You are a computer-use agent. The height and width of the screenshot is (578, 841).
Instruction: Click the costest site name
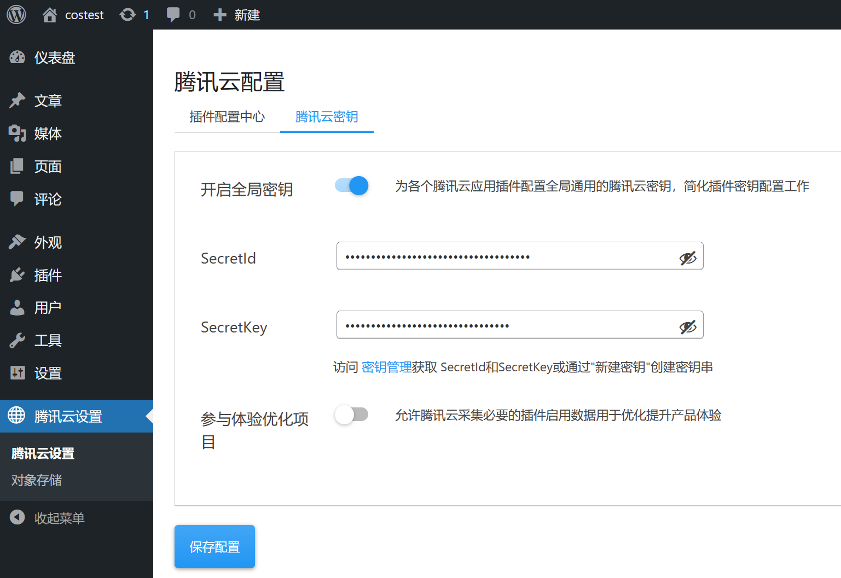coord(84,15)
